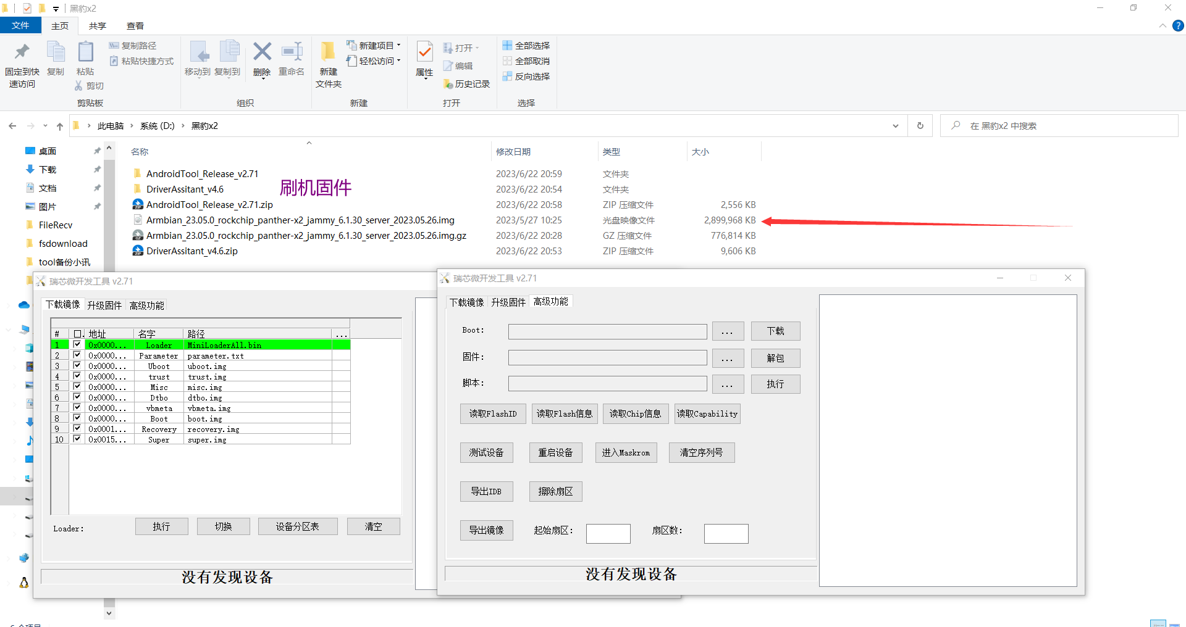1186x627 pixels.
Task: Click Paste shortcut (粘贴快捷方式)
Action: tap(141, 61)
